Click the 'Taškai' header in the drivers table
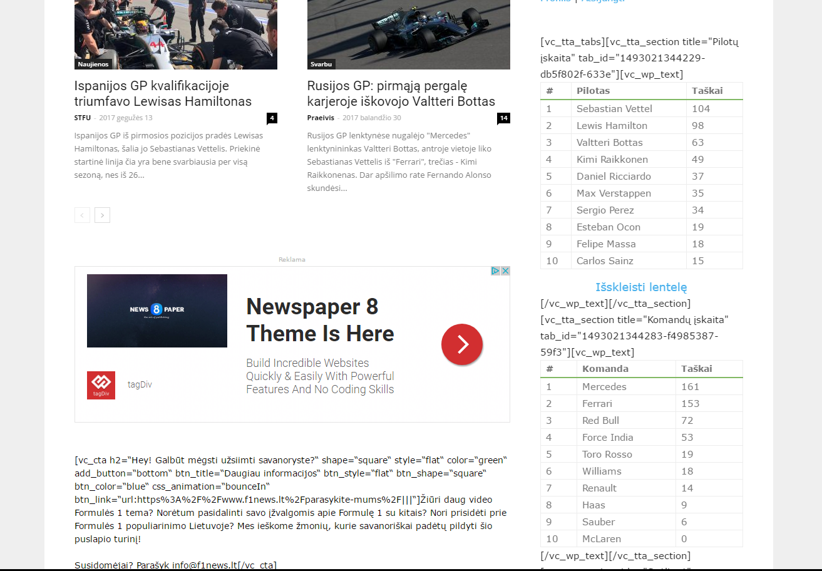Viewport: 822px width, 571px height. point(707,91)
